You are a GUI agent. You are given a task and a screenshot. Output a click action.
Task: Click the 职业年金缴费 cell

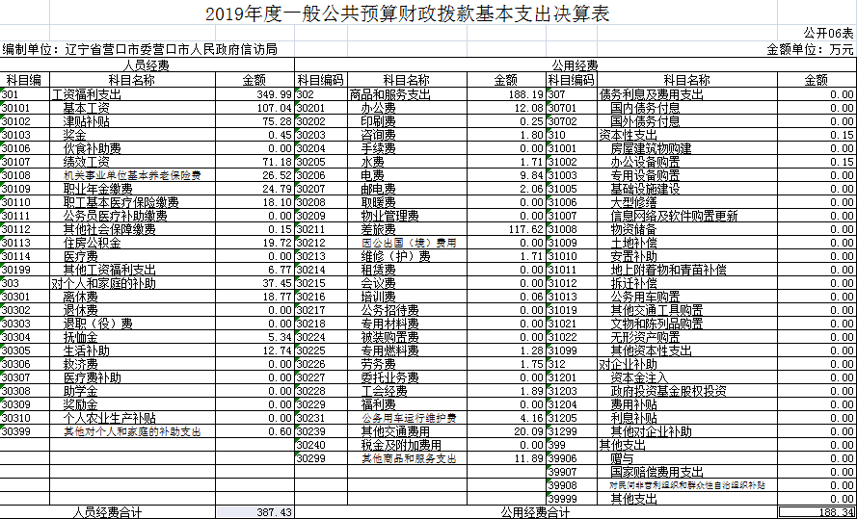click(133, 189)
